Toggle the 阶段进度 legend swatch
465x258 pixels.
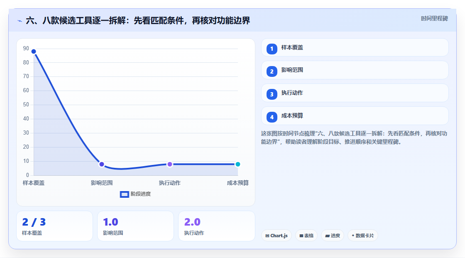[124, 194]
